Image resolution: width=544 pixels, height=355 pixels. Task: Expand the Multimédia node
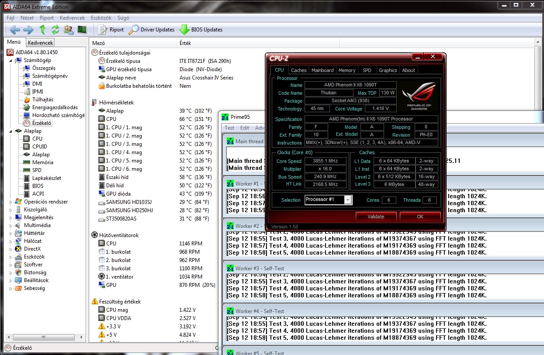point(11,225)
